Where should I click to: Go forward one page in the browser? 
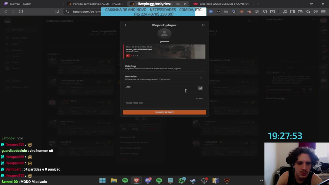[x=13, y=12]
